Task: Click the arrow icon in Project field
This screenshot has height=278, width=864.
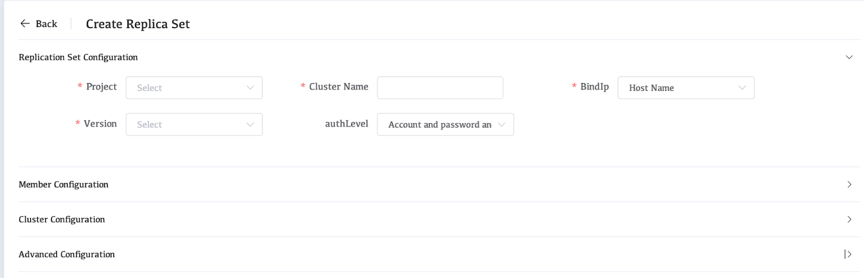Action: (x=250, y=88)
